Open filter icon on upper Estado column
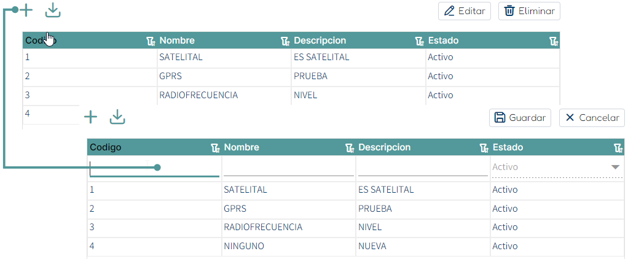Screen dimensions: 628x259 tap(554, 41)
